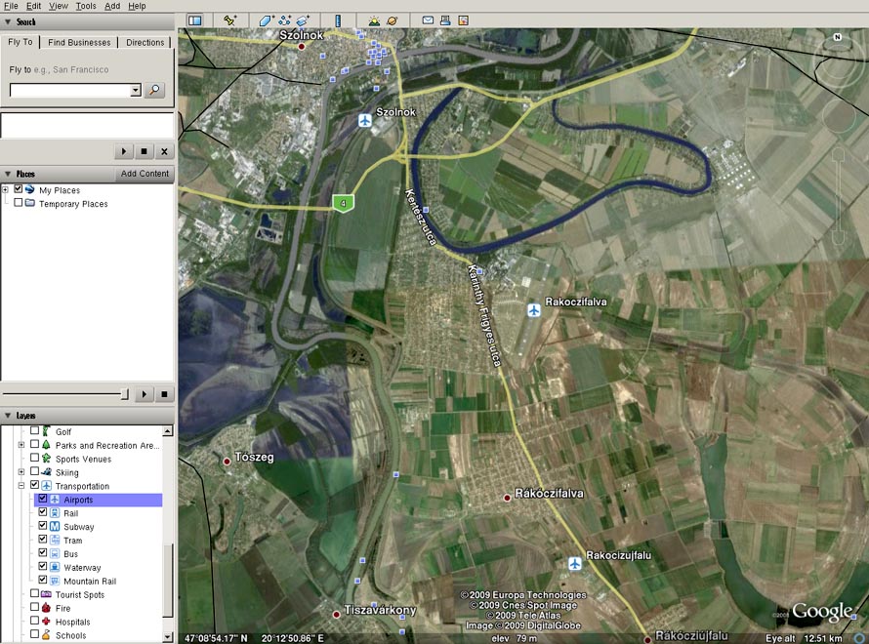Image resolution: width=869 pixels, height=644 pixels.
Task: Collapse the Transportation layer tree node
Action: pos(21,486)
